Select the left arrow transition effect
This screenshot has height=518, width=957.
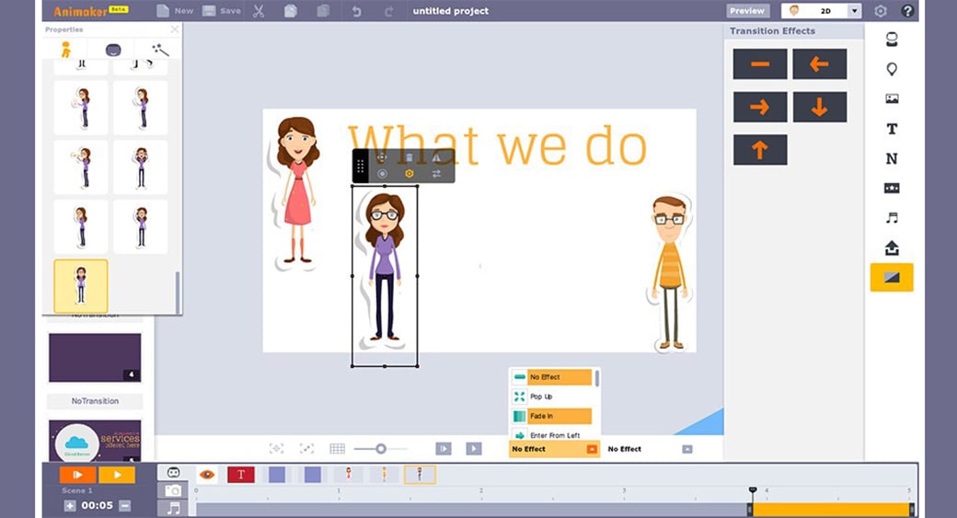819,64
